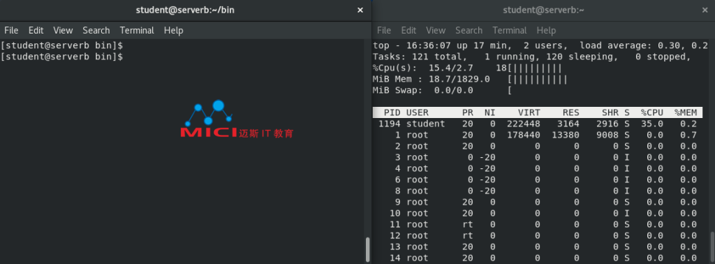The image size is (715, 264).
Task: Click the student user name in process list
Action: pyautogui.click(x=425, y=124)
